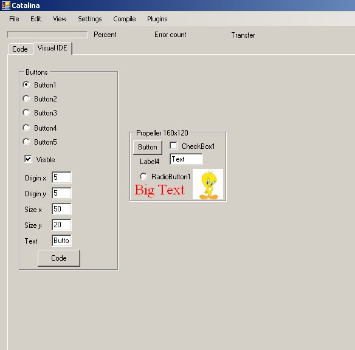Open the Compile menu
This screenshot has width=355, height=350.
pyautogui.click(x=125, y=19)
